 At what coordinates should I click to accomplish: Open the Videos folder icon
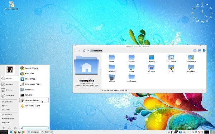coord(112,78)
